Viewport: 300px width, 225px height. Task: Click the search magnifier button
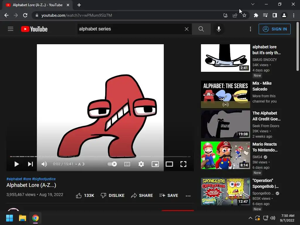tap(201, 29)
